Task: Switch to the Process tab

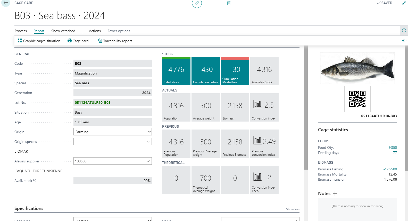Action: pos(21,31)
